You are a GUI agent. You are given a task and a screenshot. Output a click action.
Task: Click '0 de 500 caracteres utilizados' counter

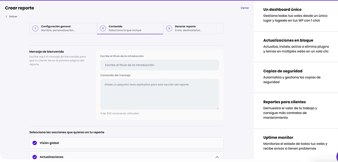click(x=120, y=113)
